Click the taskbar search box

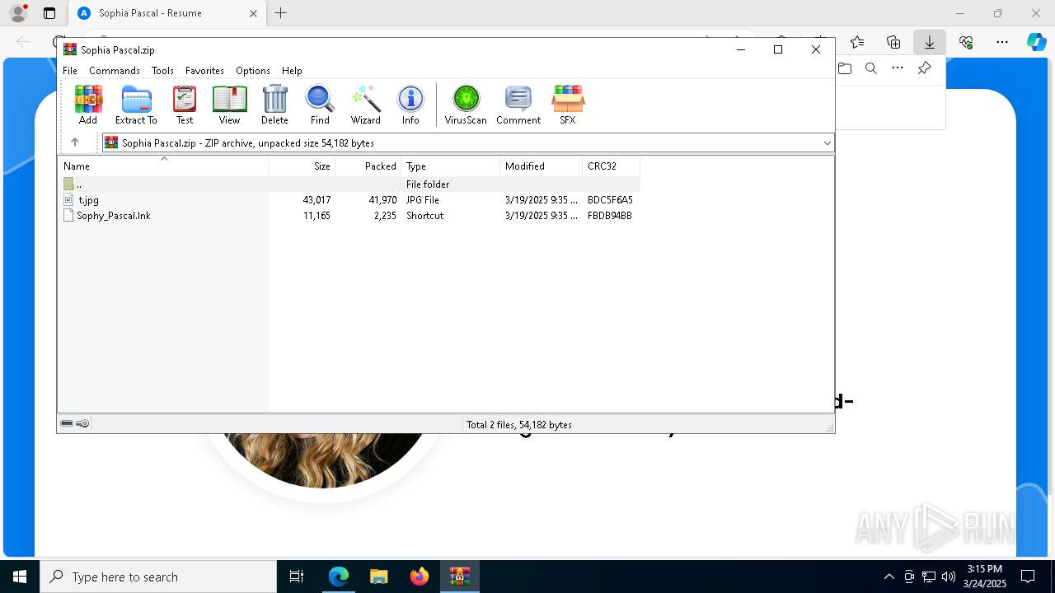click(158, 577)
